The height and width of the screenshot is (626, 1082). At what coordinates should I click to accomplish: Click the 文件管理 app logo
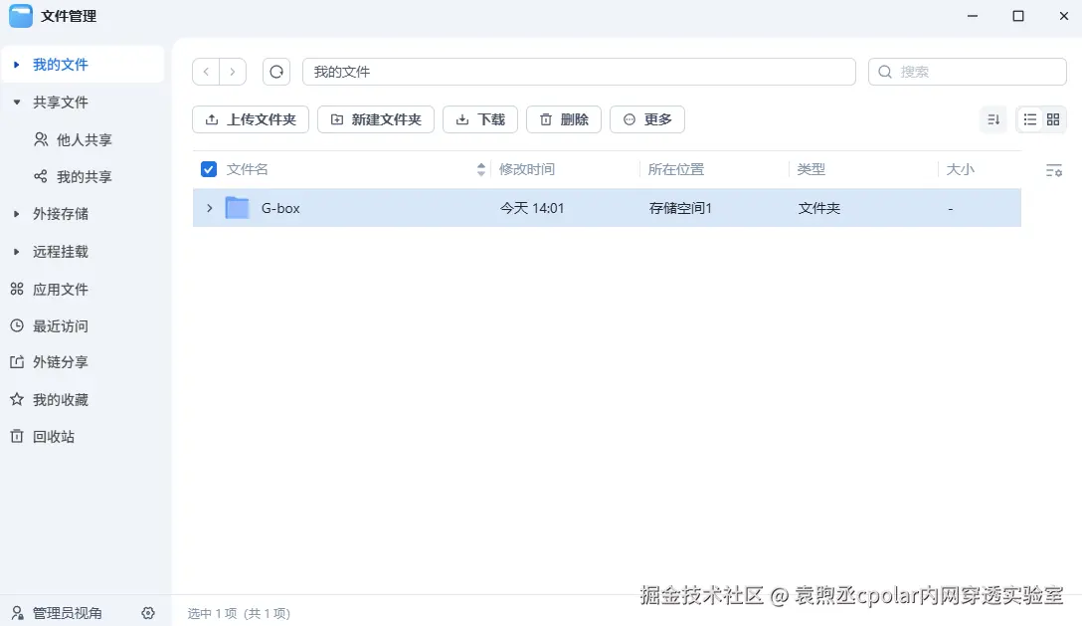[21, 16]
